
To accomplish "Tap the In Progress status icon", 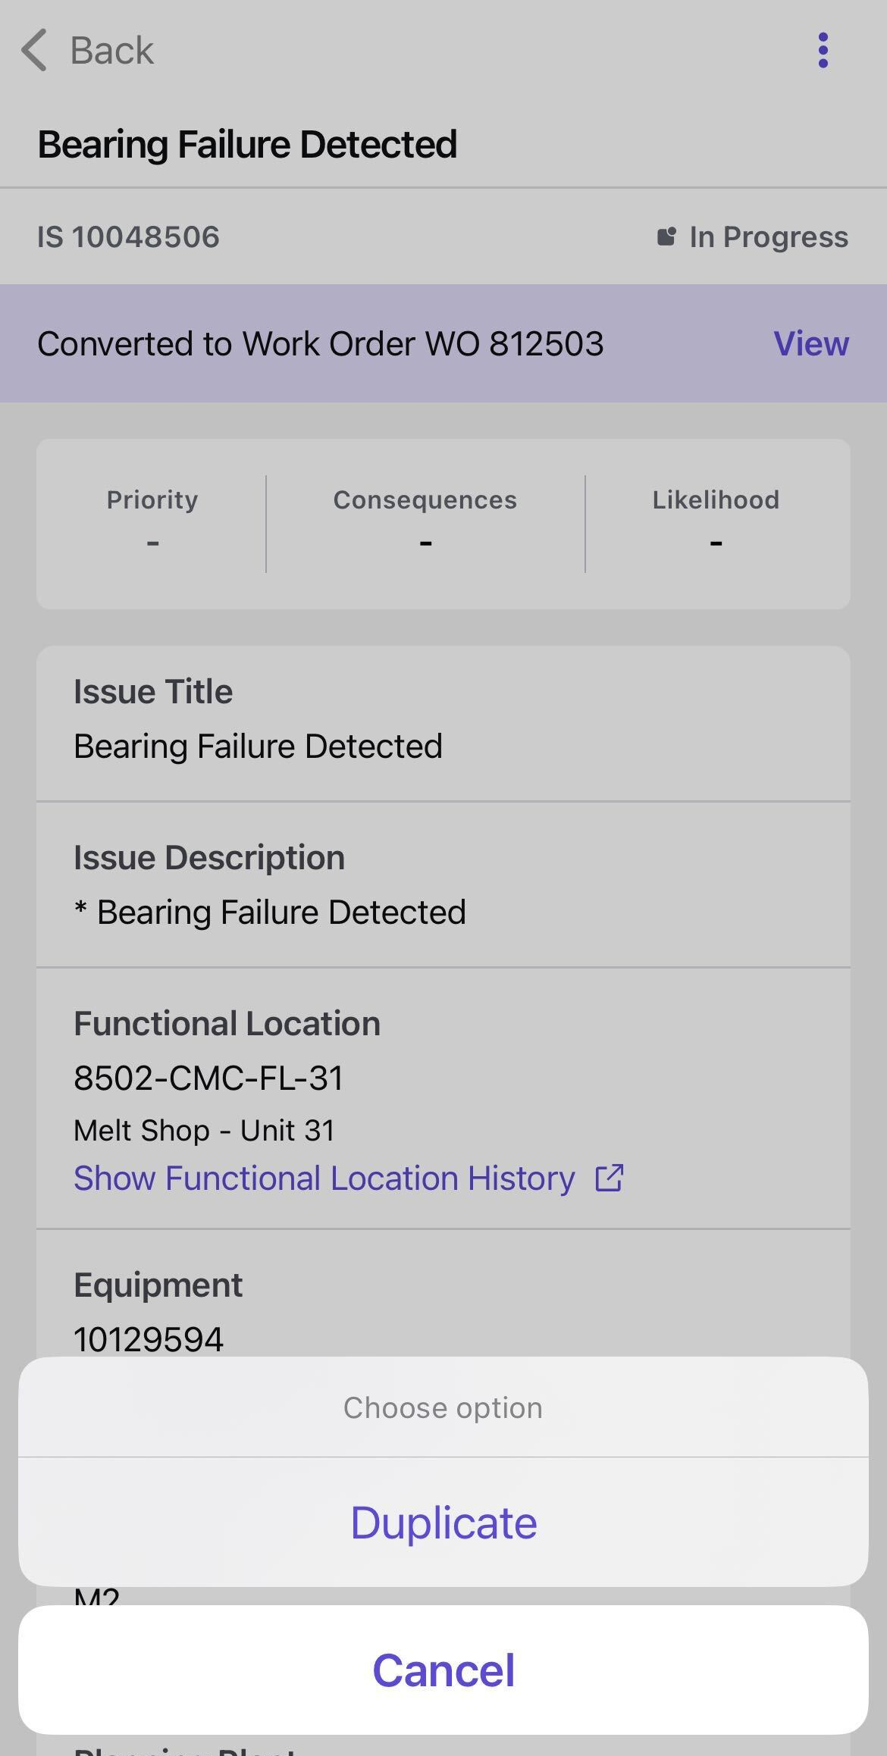I will (666, 237).
